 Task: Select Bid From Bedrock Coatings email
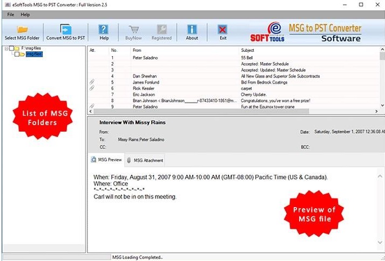(x=234, y=83)
